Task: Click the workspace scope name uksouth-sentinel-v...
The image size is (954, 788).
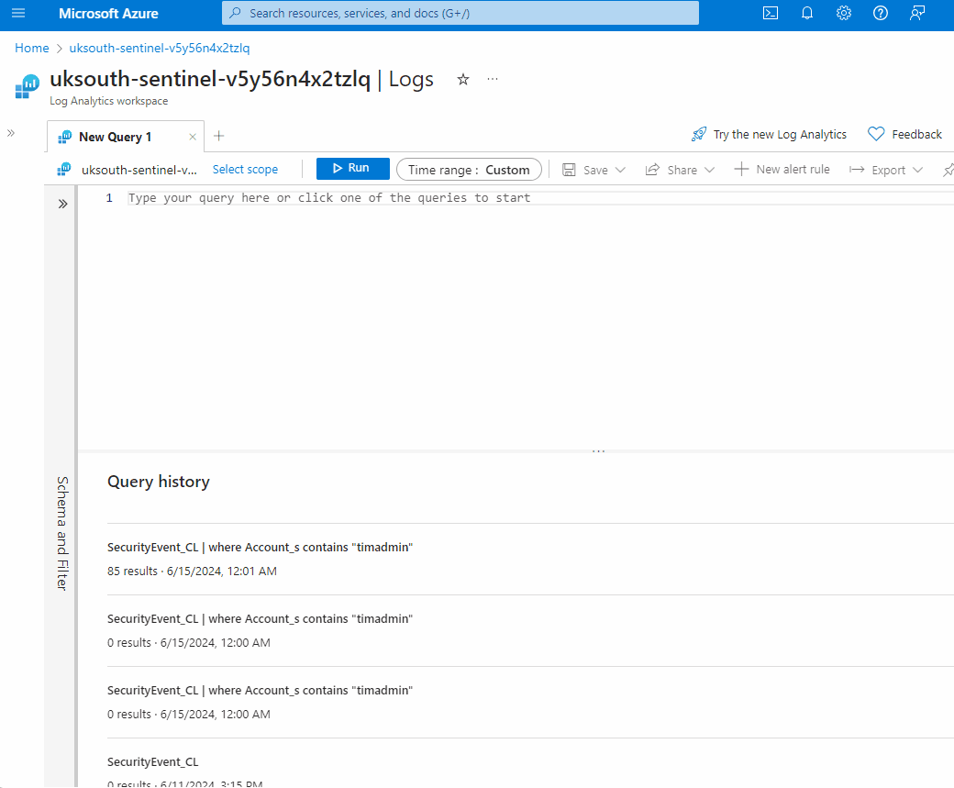Action: click(x=139, y=170)
